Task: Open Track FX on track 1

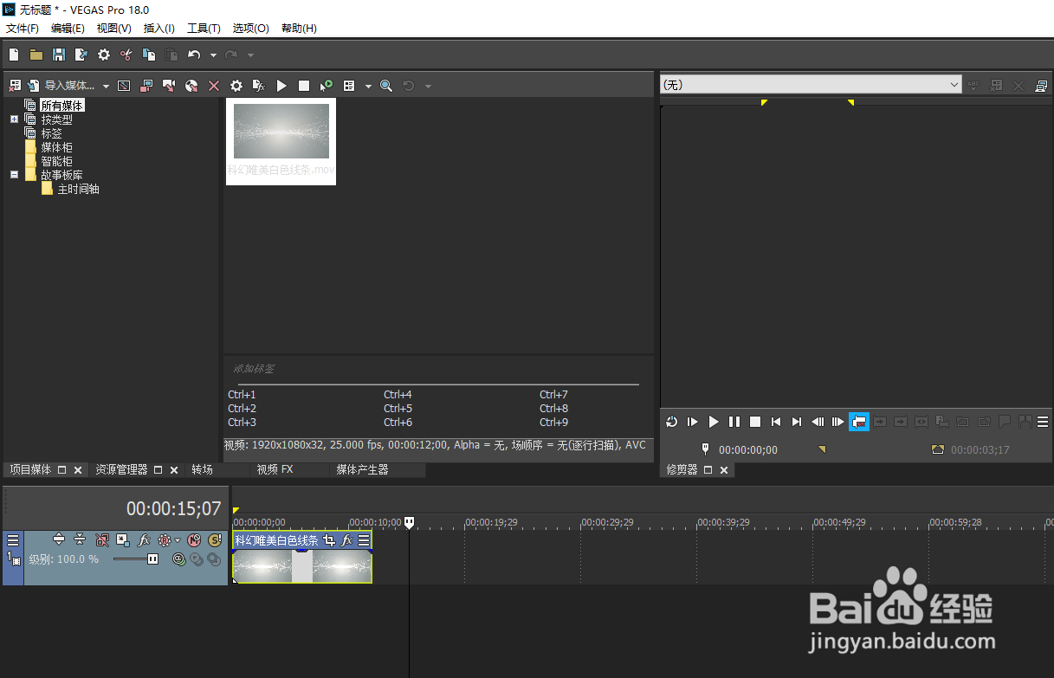Action: pyautogui.click(x=145, y=539)
